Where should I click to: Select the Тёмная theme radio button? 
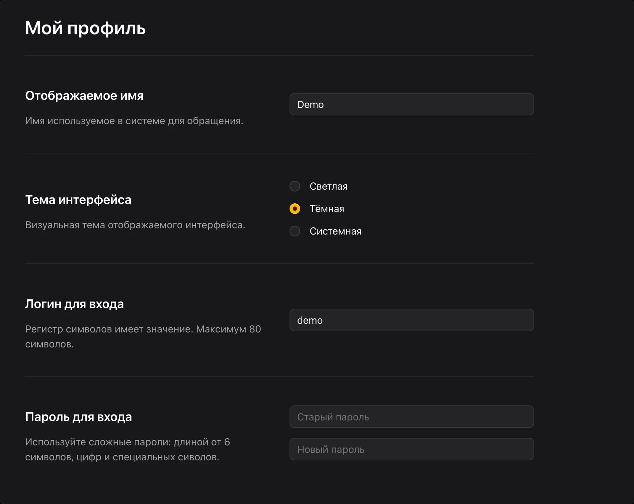295,209
